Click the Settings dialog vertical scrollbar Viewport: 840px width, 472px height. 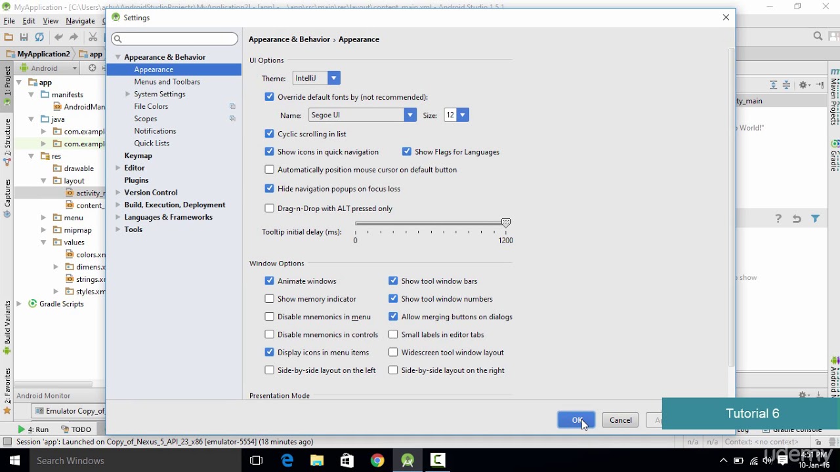731,208
